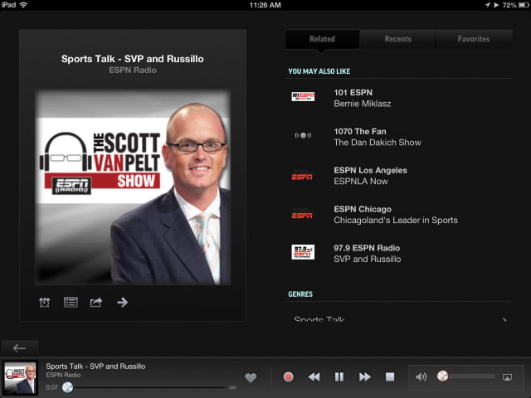Rewind the stream
Viewport: 531px width, 398px height.
314,376
